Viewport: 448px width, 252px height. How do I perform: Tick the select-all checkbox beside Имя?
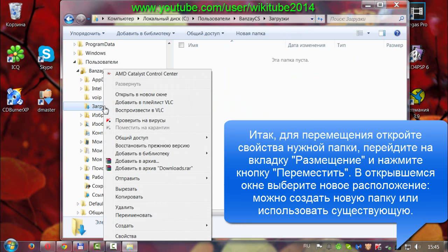(x=181, y=45)
